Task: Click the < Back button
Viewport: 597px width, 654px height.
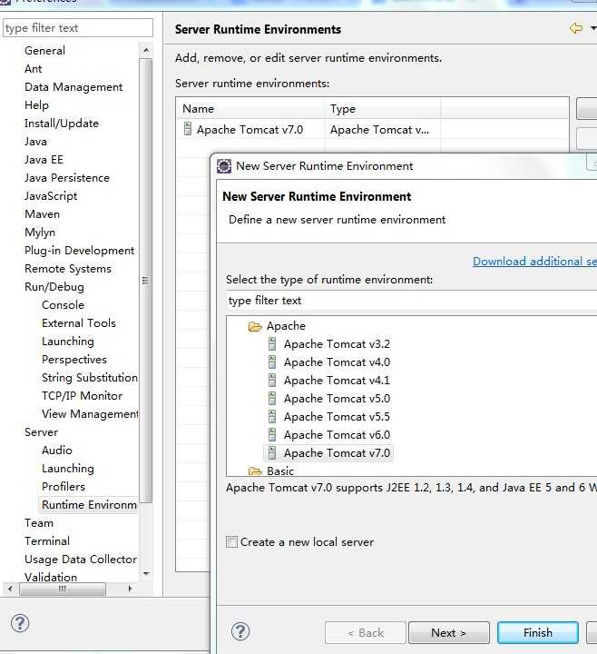Action: [x=366, y=633]
